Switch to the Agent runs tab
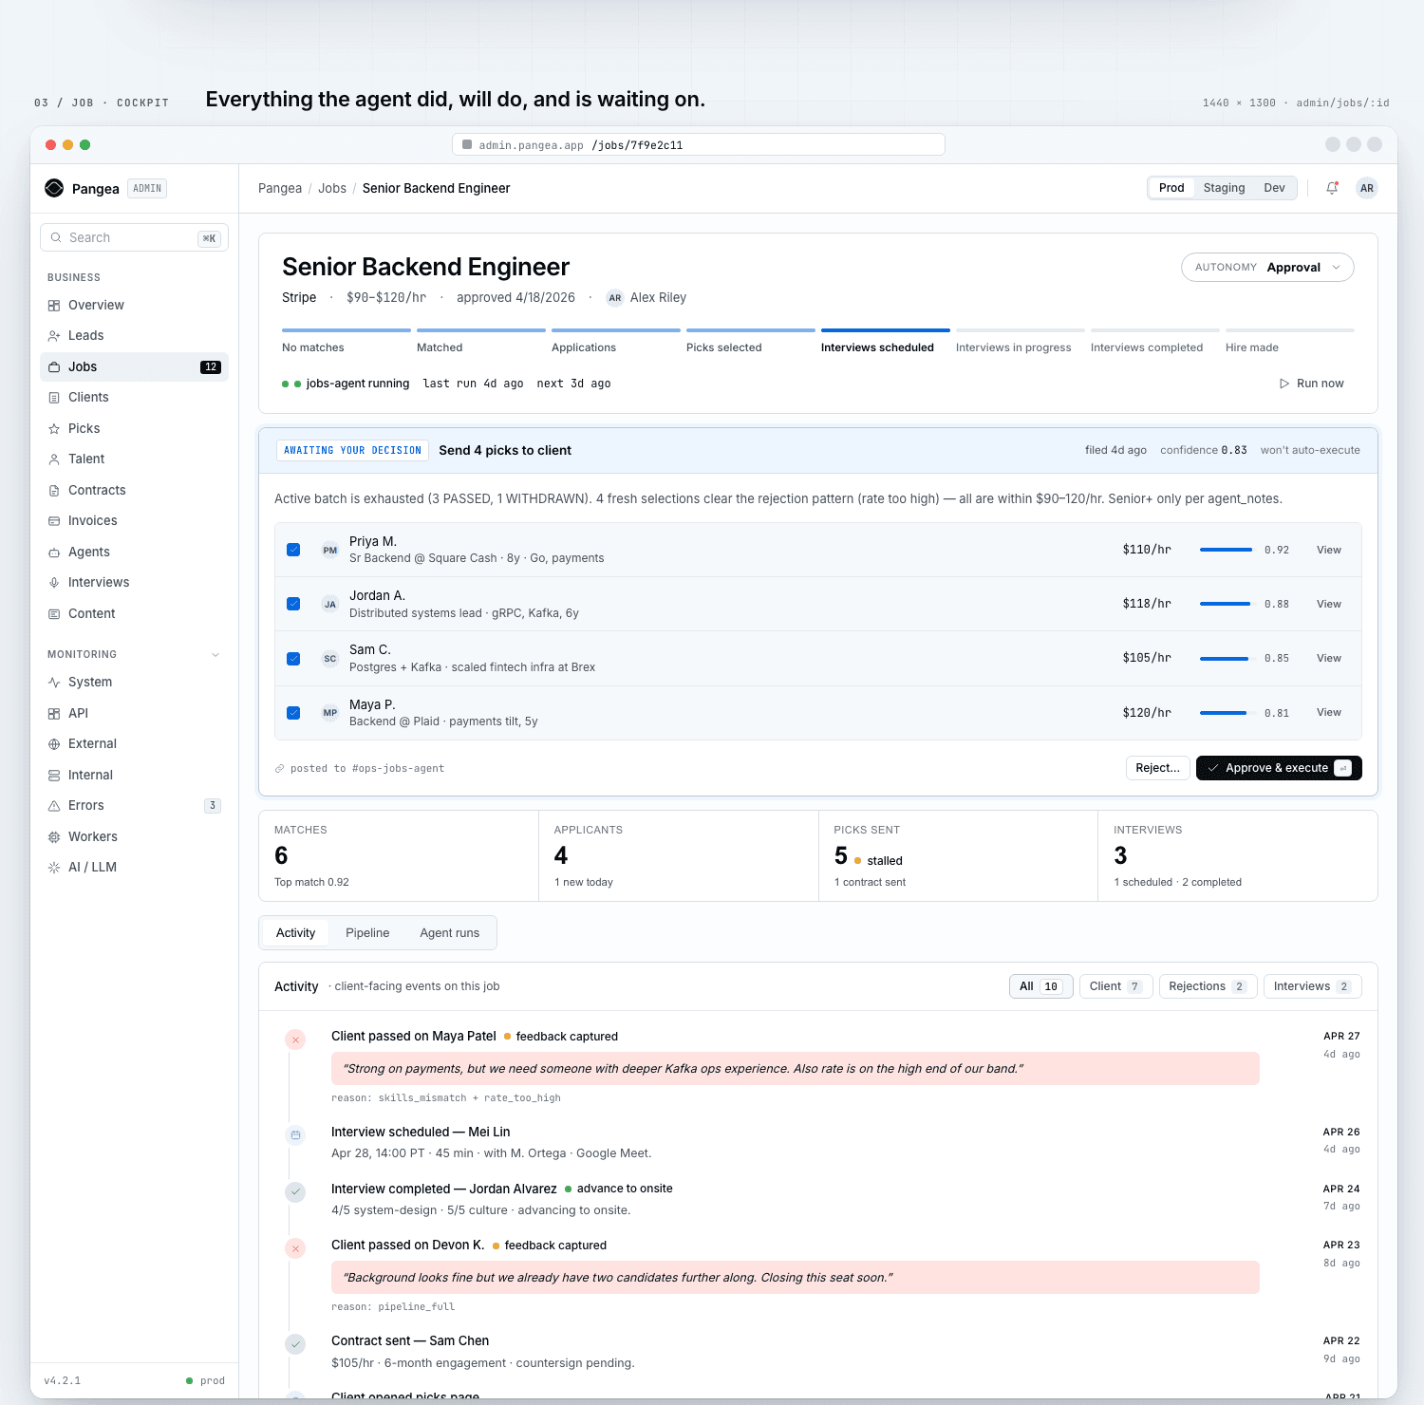Image resolution: width=1424 pixels, height=1405 pixels. 450,933
